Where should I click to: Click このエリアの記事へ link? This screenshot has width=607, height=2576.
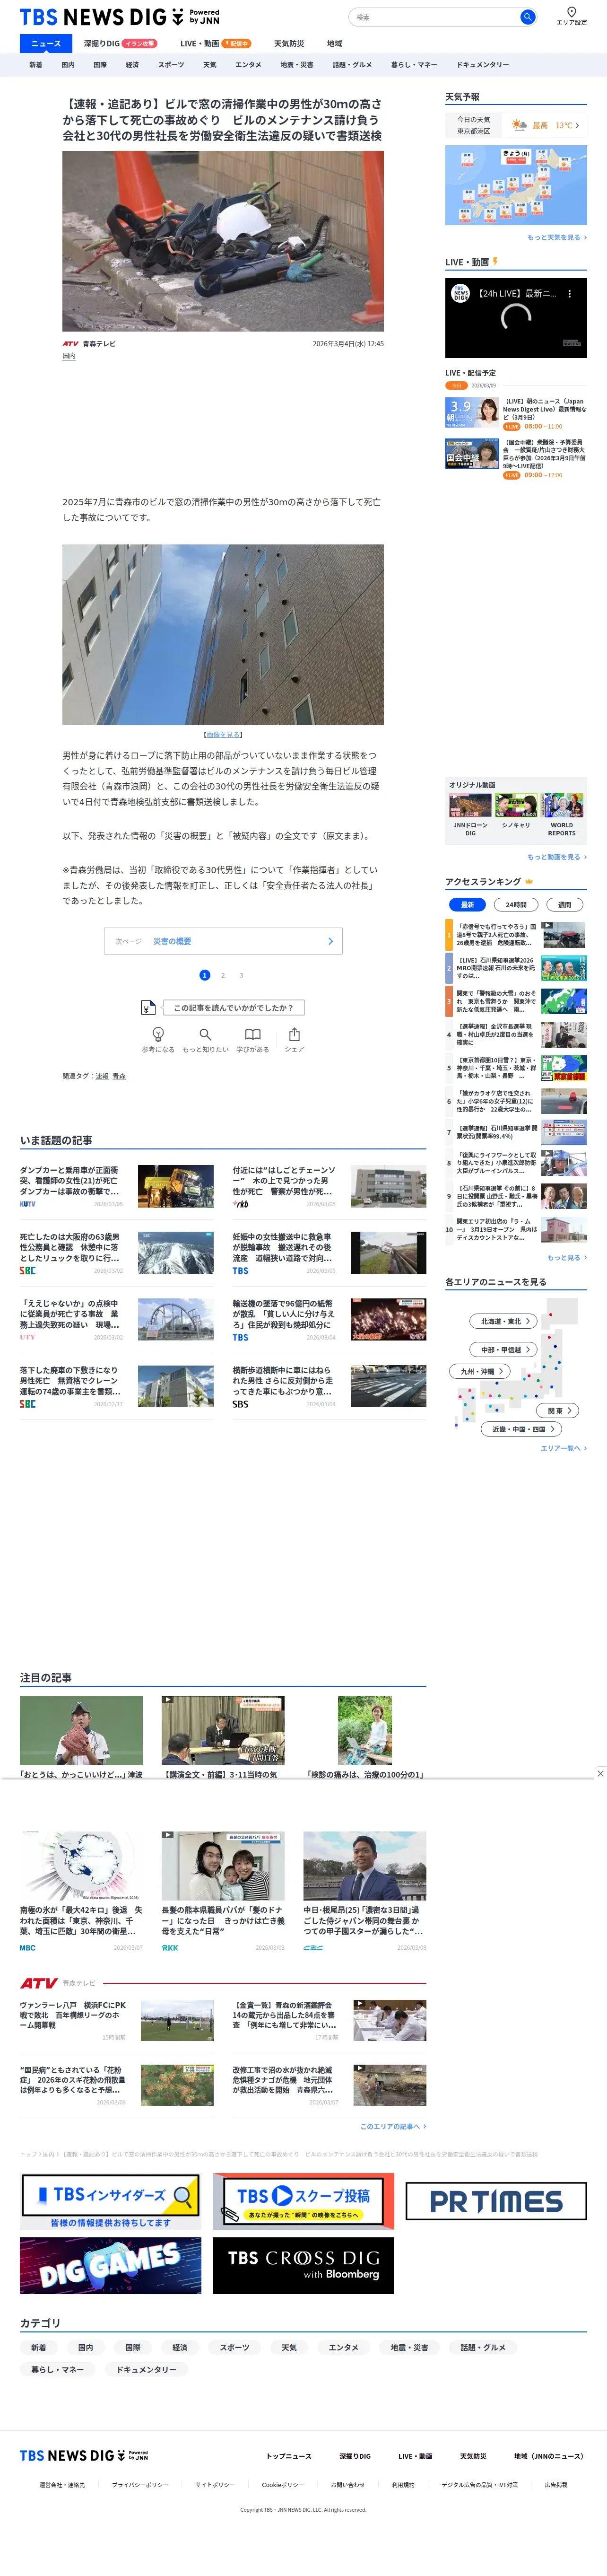393,2126
